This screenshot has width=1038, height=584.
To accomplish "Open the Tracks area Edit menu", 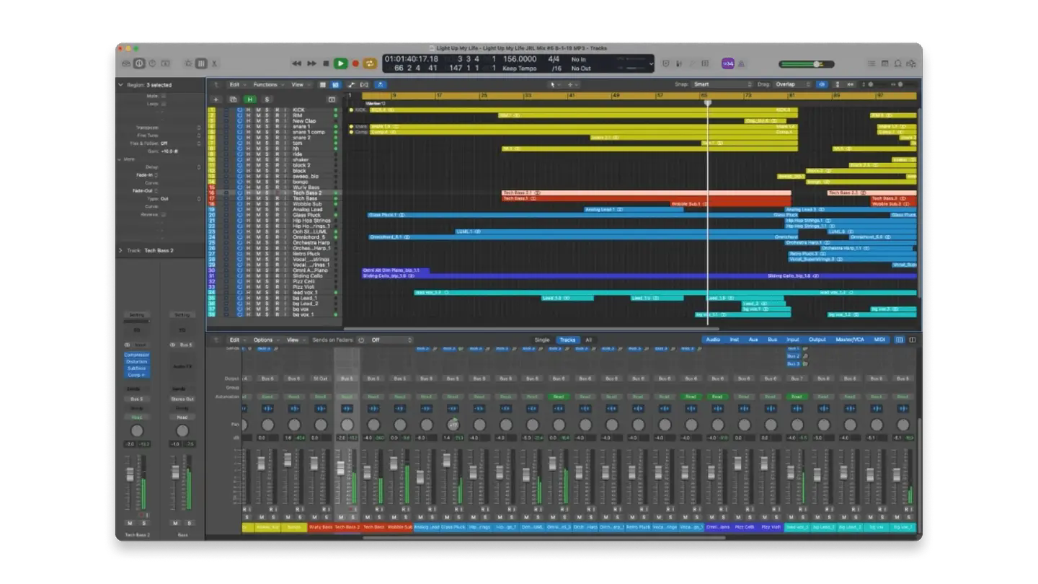I will click(x=236, y=84).
